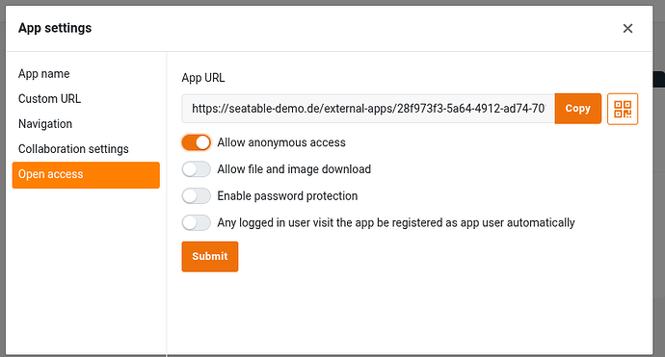Click the App settings dialog title
The width and height of the screenshot is (665, 357).
55,28
